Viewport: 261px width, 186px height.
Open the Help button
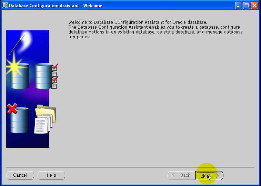coord(51,175)
